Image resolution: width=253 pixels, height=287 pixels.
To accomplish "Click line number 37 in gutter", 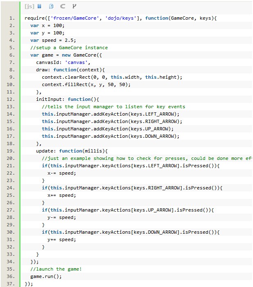I will pyautogui.click(x=11, y=284).
